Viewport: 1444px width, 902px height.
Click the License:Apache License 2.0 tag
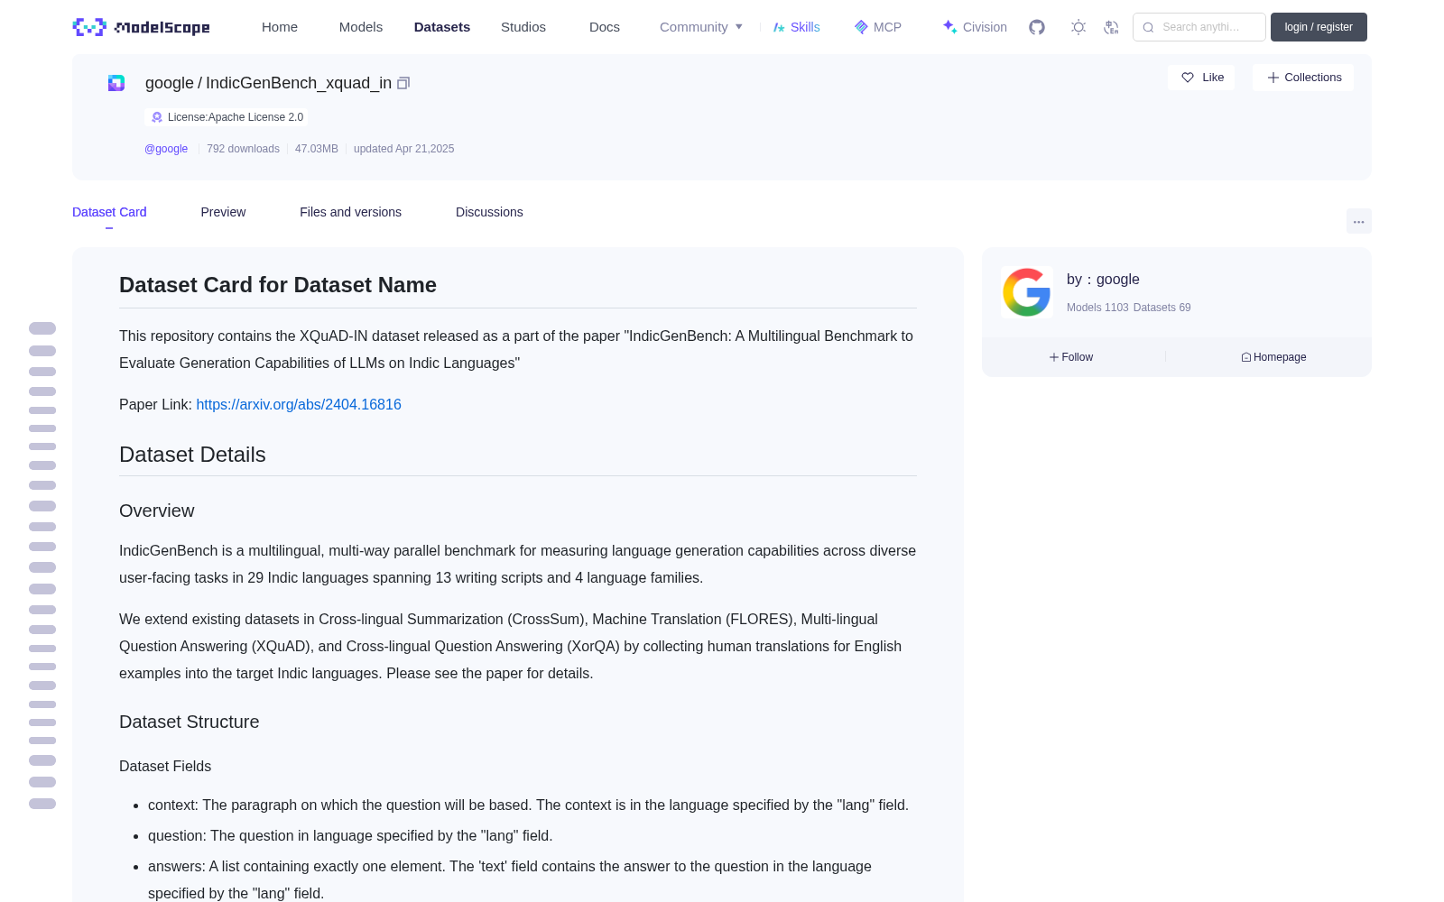[x=227, y=117]
